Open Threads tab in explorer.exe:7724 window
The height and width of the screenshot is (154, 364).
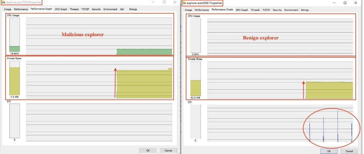point(74,9)
